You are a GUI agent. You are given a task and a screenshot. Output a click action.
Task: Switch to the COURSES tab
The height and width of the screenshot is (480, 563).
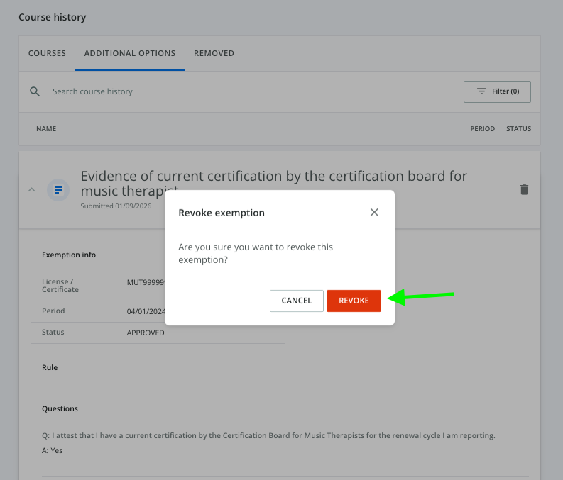(47, 53)
